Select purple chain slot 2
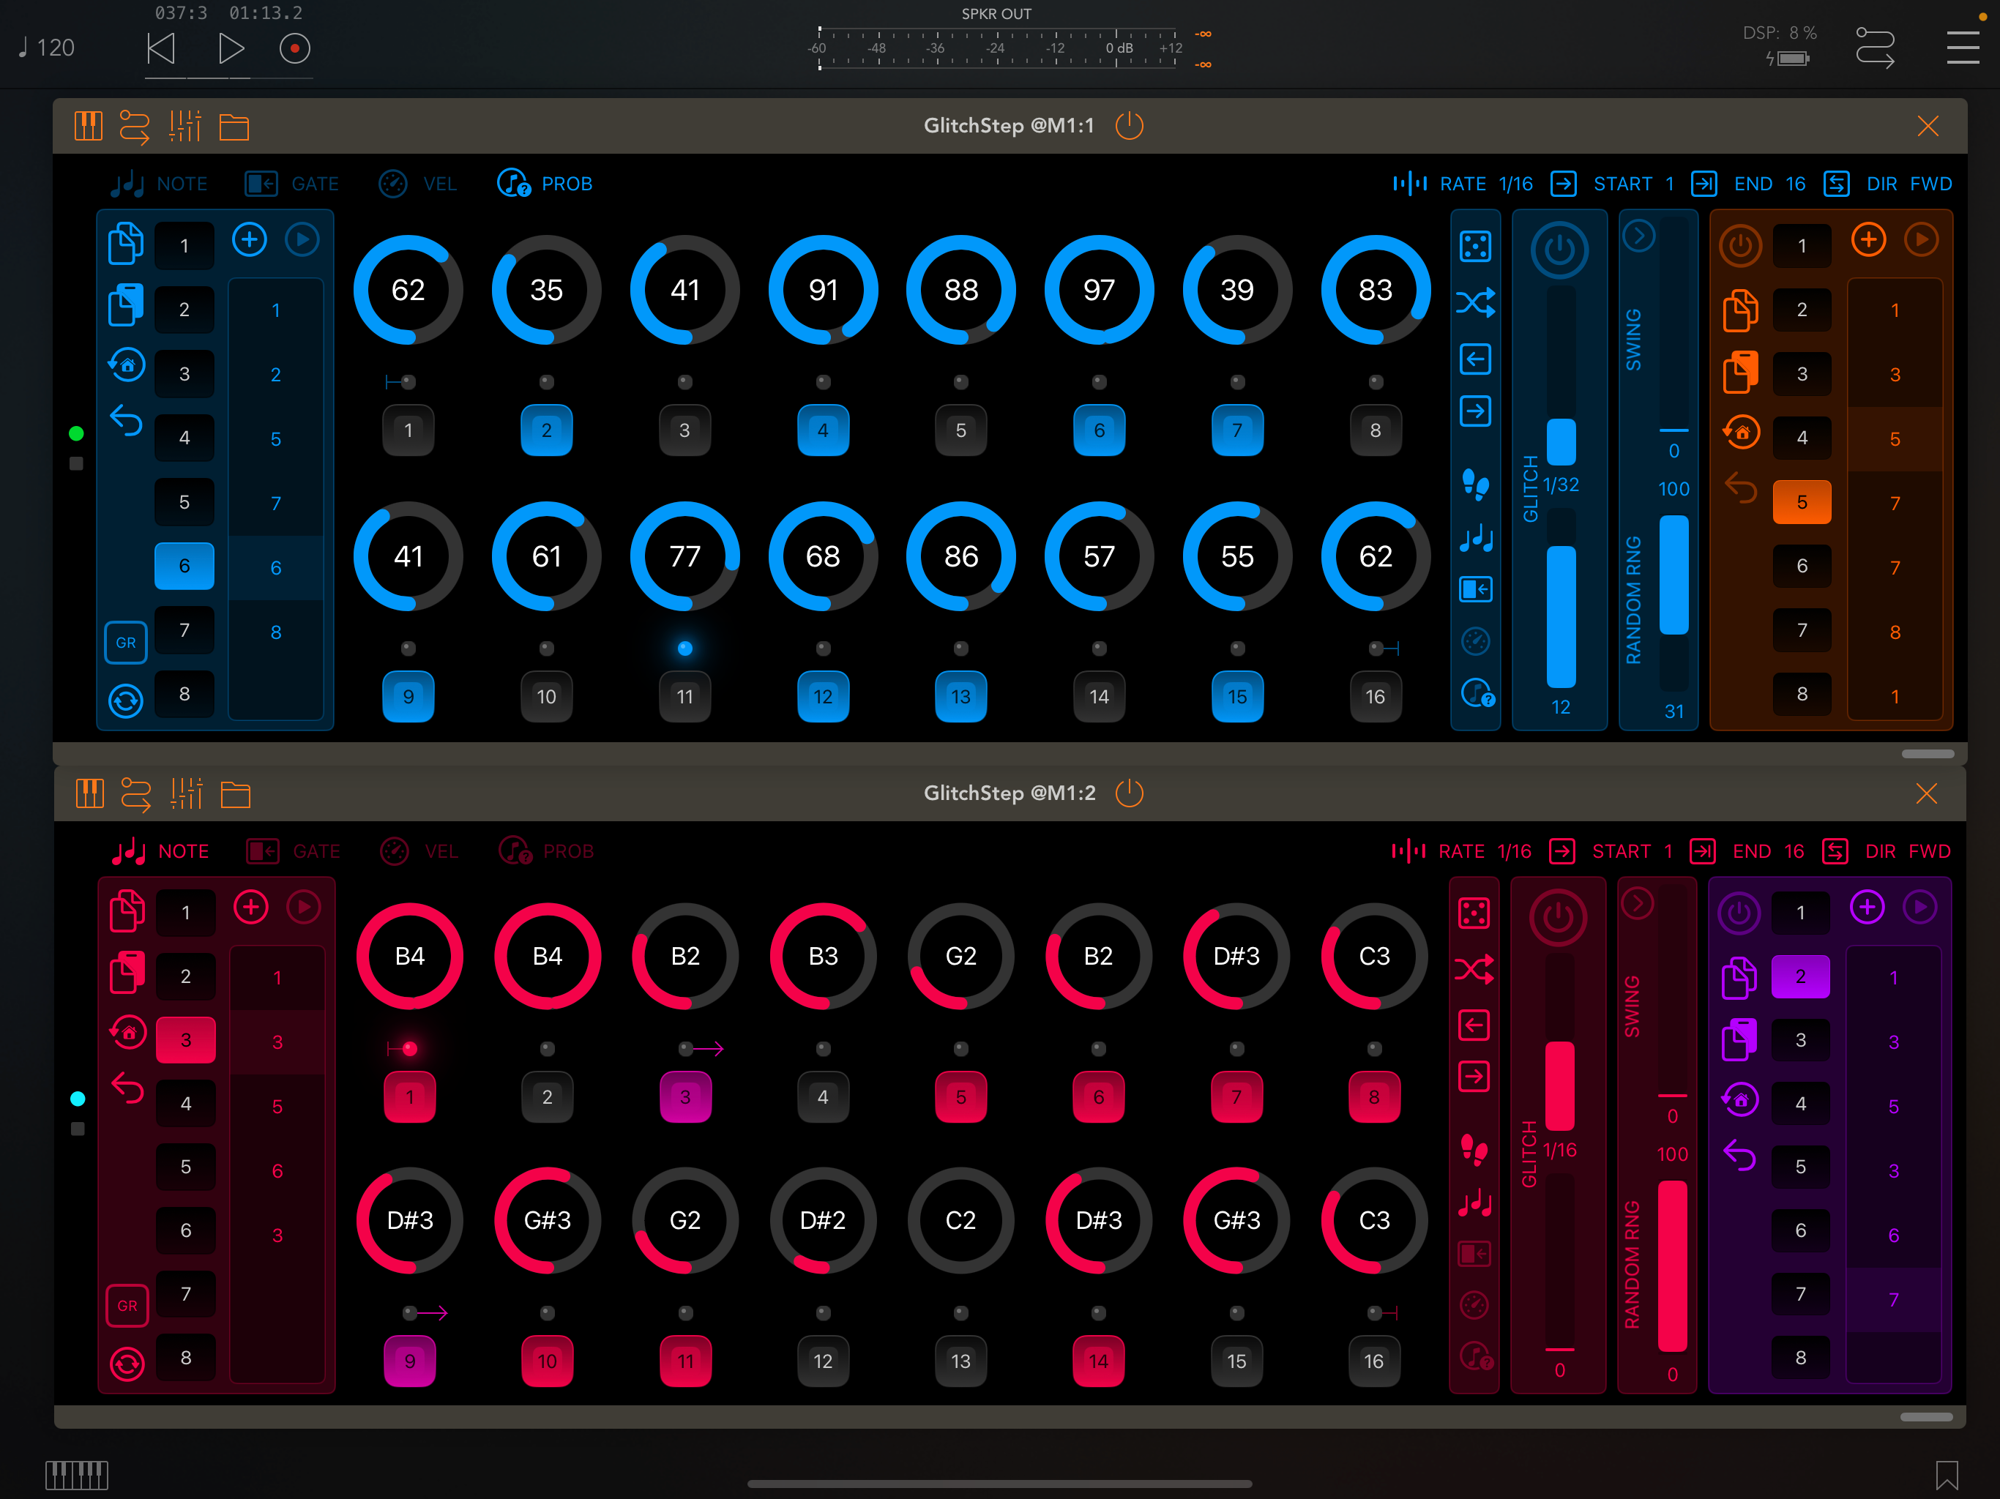This screenshot has width=2000, height=1499. tap(1800, 976)
